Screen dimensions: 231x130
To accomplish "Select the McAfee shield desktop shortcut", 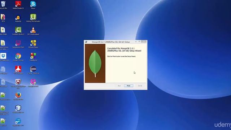I will point(18,83).
